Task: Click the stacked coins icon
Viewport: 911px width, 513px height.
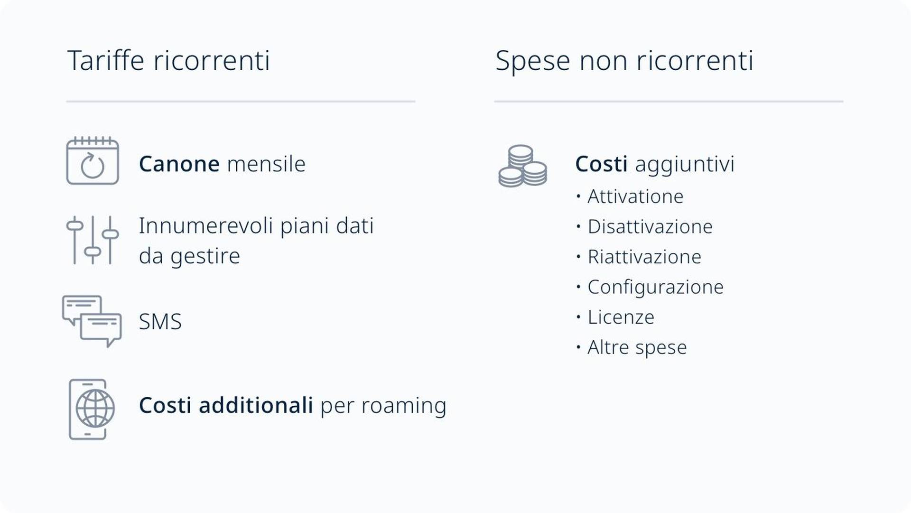Action: [x=522, y=166]
